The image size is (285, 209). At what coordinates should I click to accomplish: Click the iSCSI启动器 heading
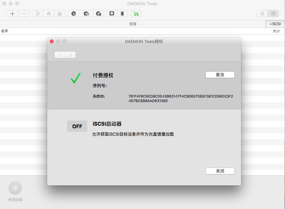click(107, 124)
